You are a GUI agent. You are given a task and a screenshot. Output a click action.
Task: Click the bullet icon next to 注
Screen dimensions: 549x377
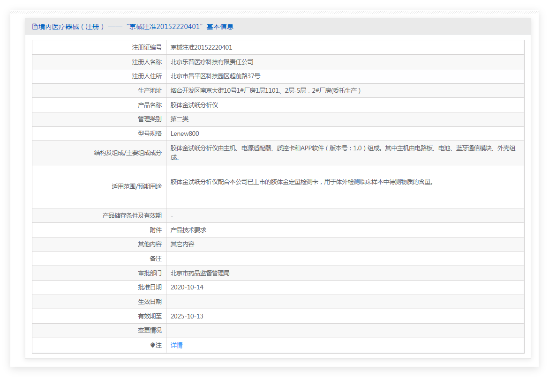click(153, 345)
